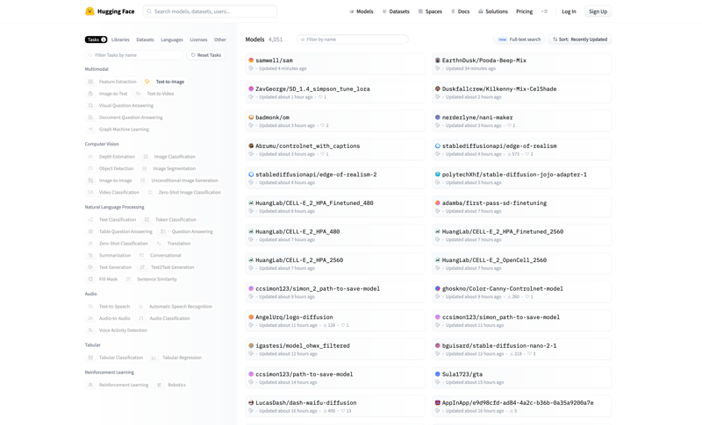Open the extra navigation menu icon
Image resolution: width=702 pixels, height=425 pixels.
(544, 11)
